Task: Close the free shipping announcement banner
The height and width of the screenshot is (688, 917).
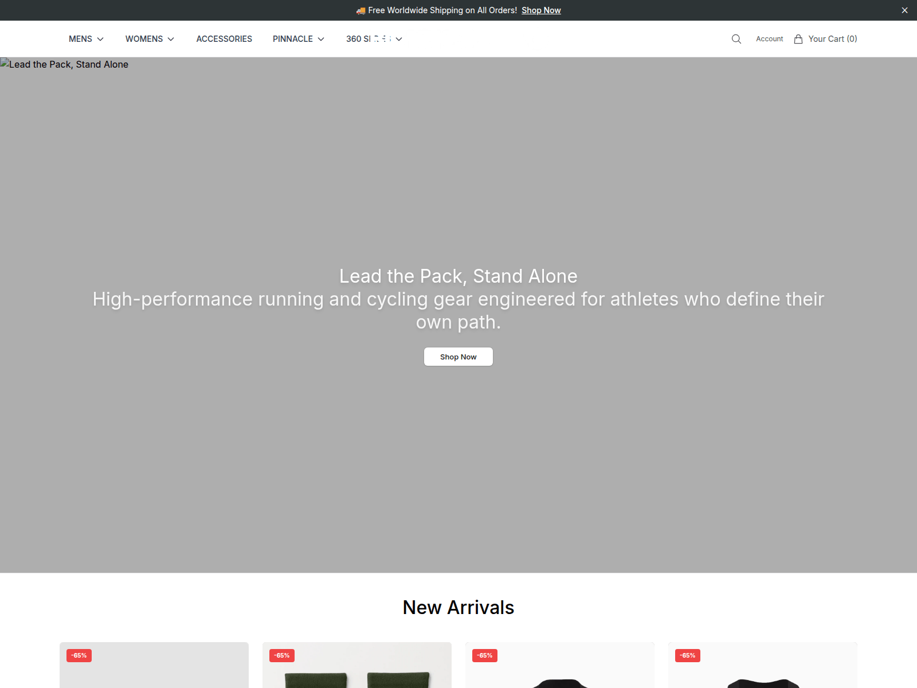Action: coord(904,10)
